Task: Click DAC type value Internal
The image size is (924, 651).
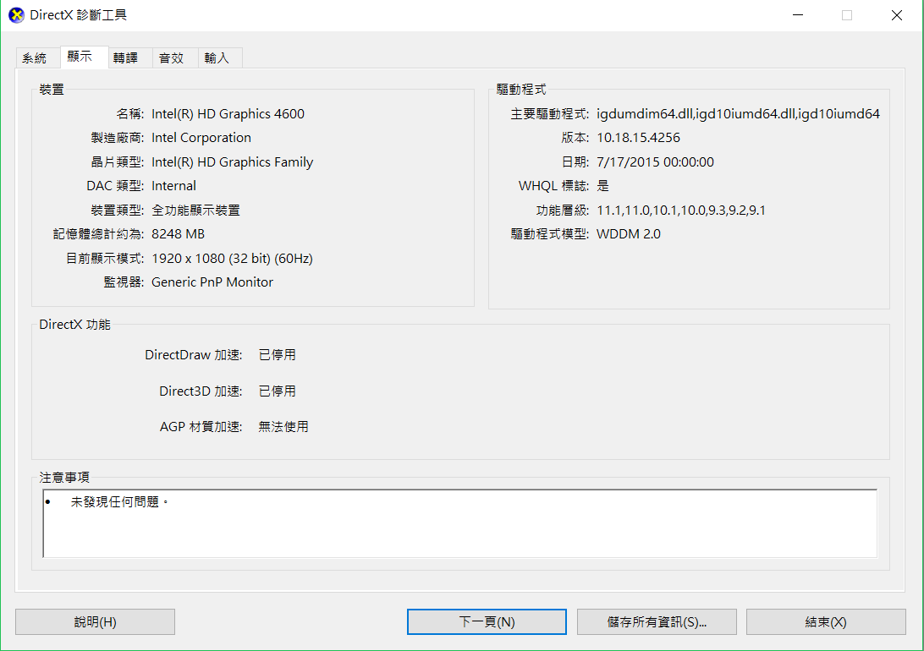Action: coord(173,185)
